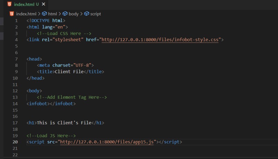Click line number 20 in the gutter
278x159 pixels.
[x=15, y=142]
